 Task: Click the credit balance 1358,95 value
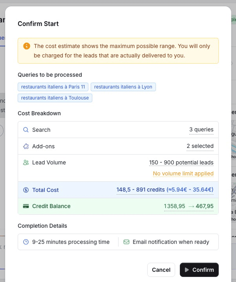tap(174, 206)
